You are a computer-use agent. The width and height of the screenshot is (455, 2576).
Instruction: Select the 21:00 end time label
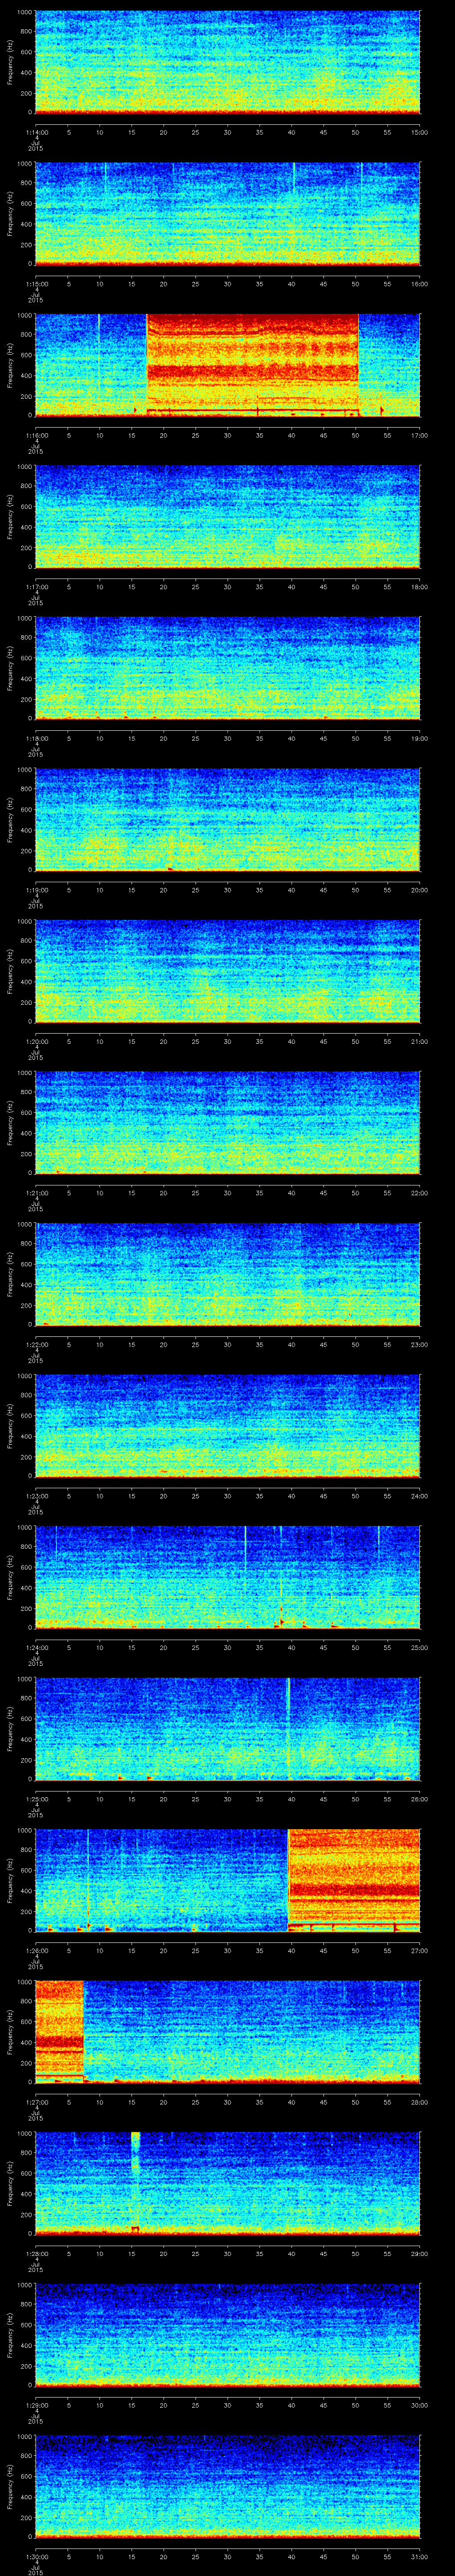(x=420, y=1041)
